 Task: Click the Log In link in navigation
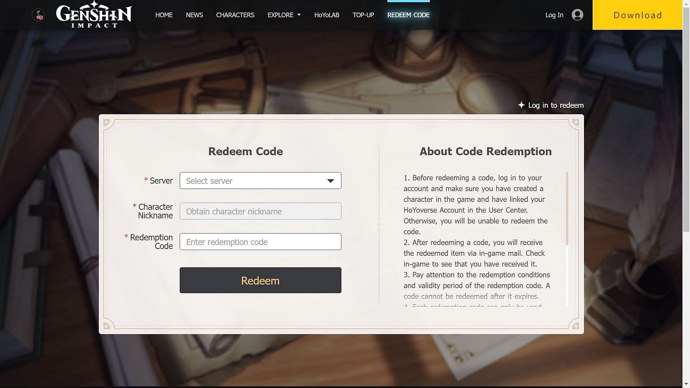click(x=554, y=15)
